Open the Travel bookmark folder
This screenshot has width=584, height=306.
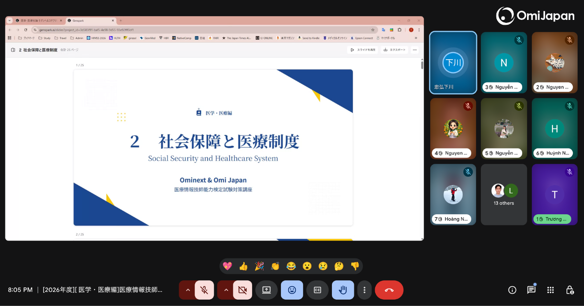coord(60,38)
